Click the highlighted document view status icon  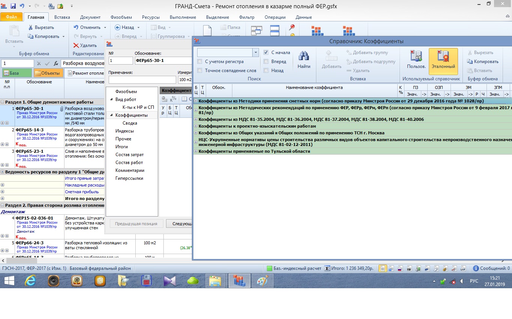tap(382, 268)
